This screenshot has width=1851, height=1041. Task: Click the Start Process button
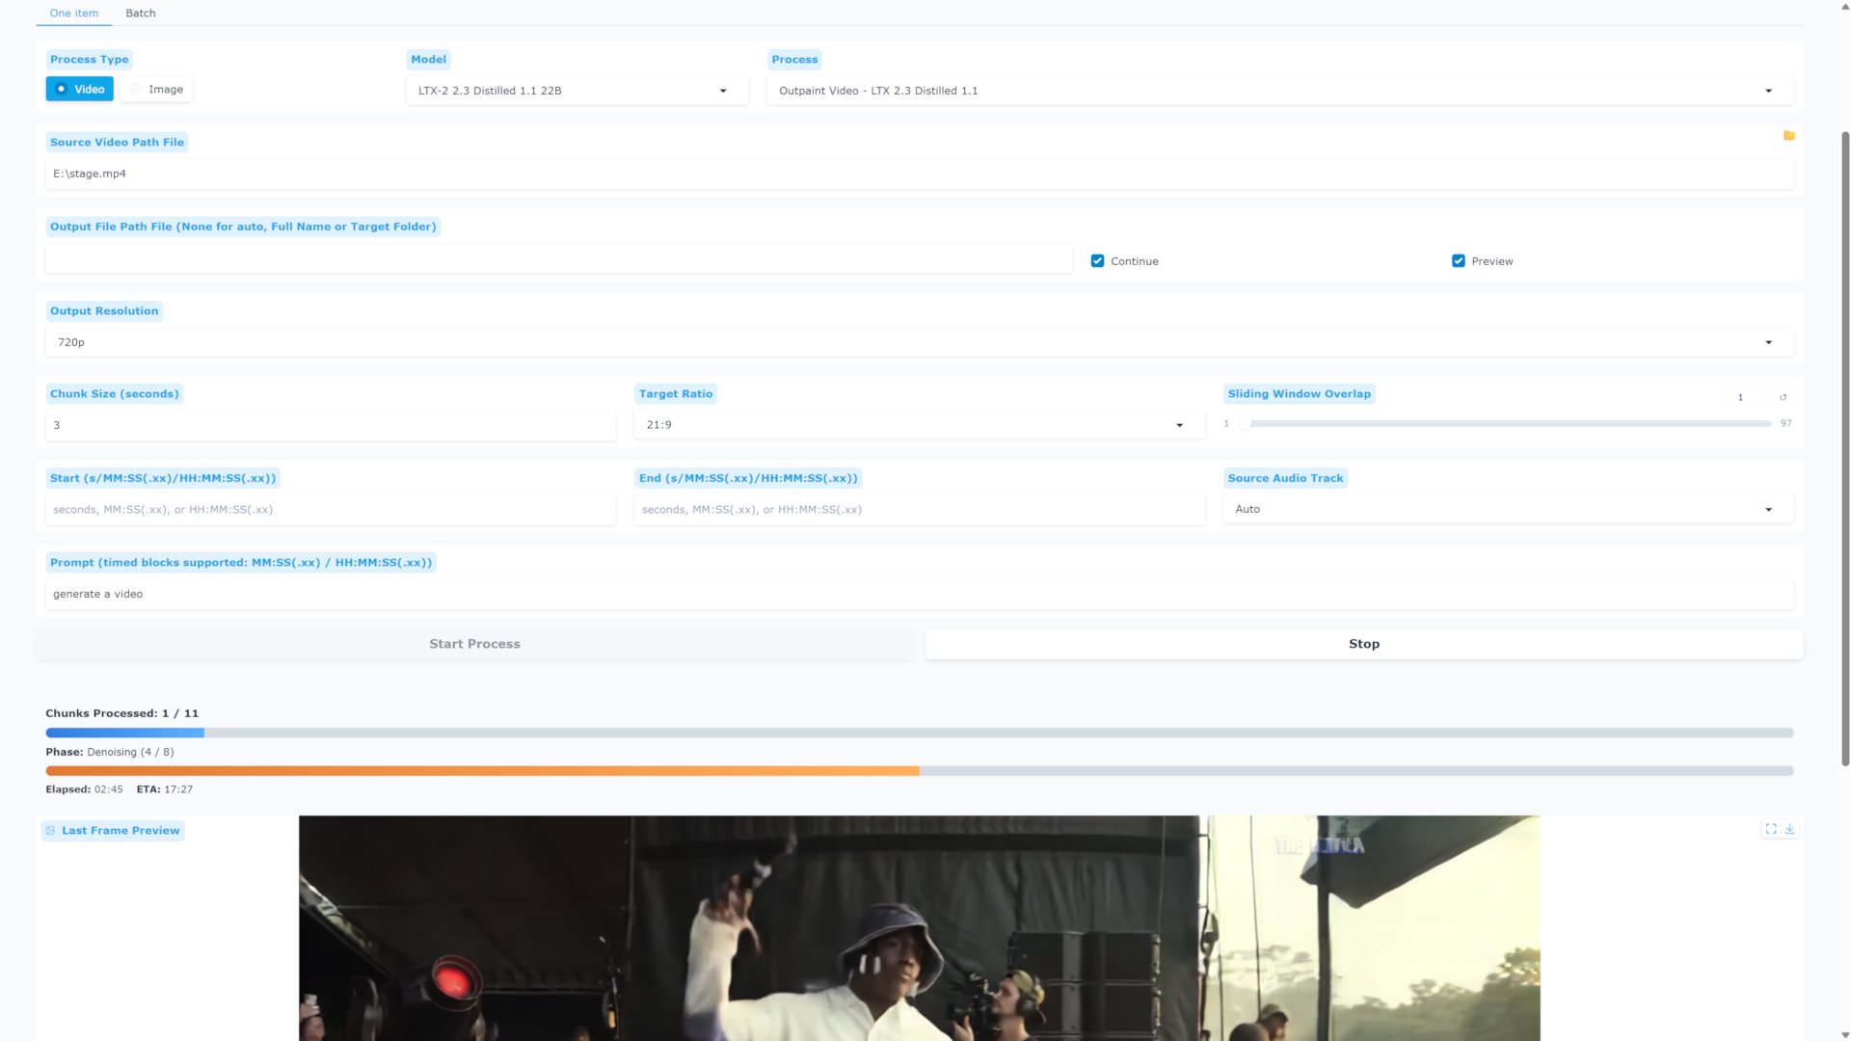click(474, 644)
